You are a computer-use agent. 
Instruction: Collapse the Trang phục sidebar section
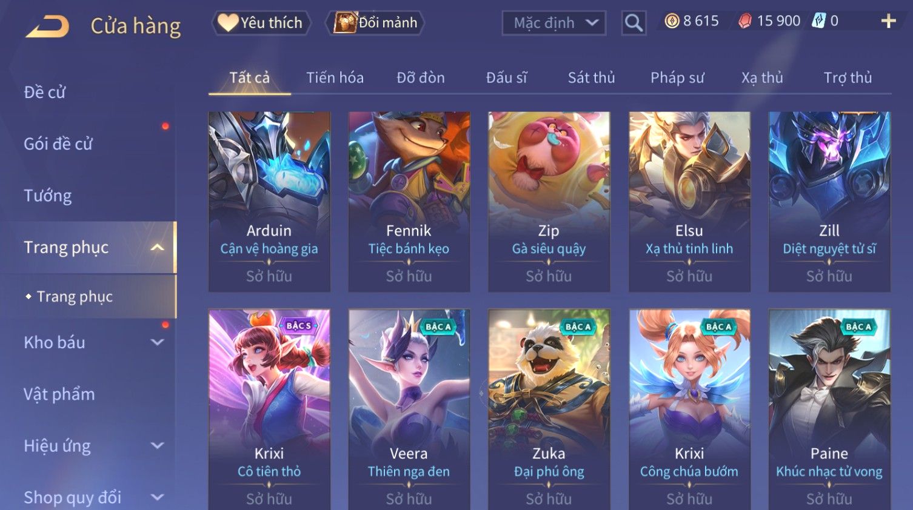[157, 247]
